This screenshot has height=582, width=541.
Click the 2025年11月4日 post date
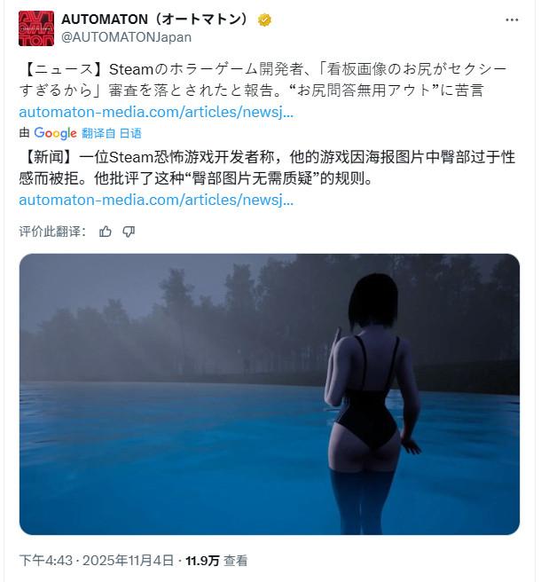tap(128, 560)
